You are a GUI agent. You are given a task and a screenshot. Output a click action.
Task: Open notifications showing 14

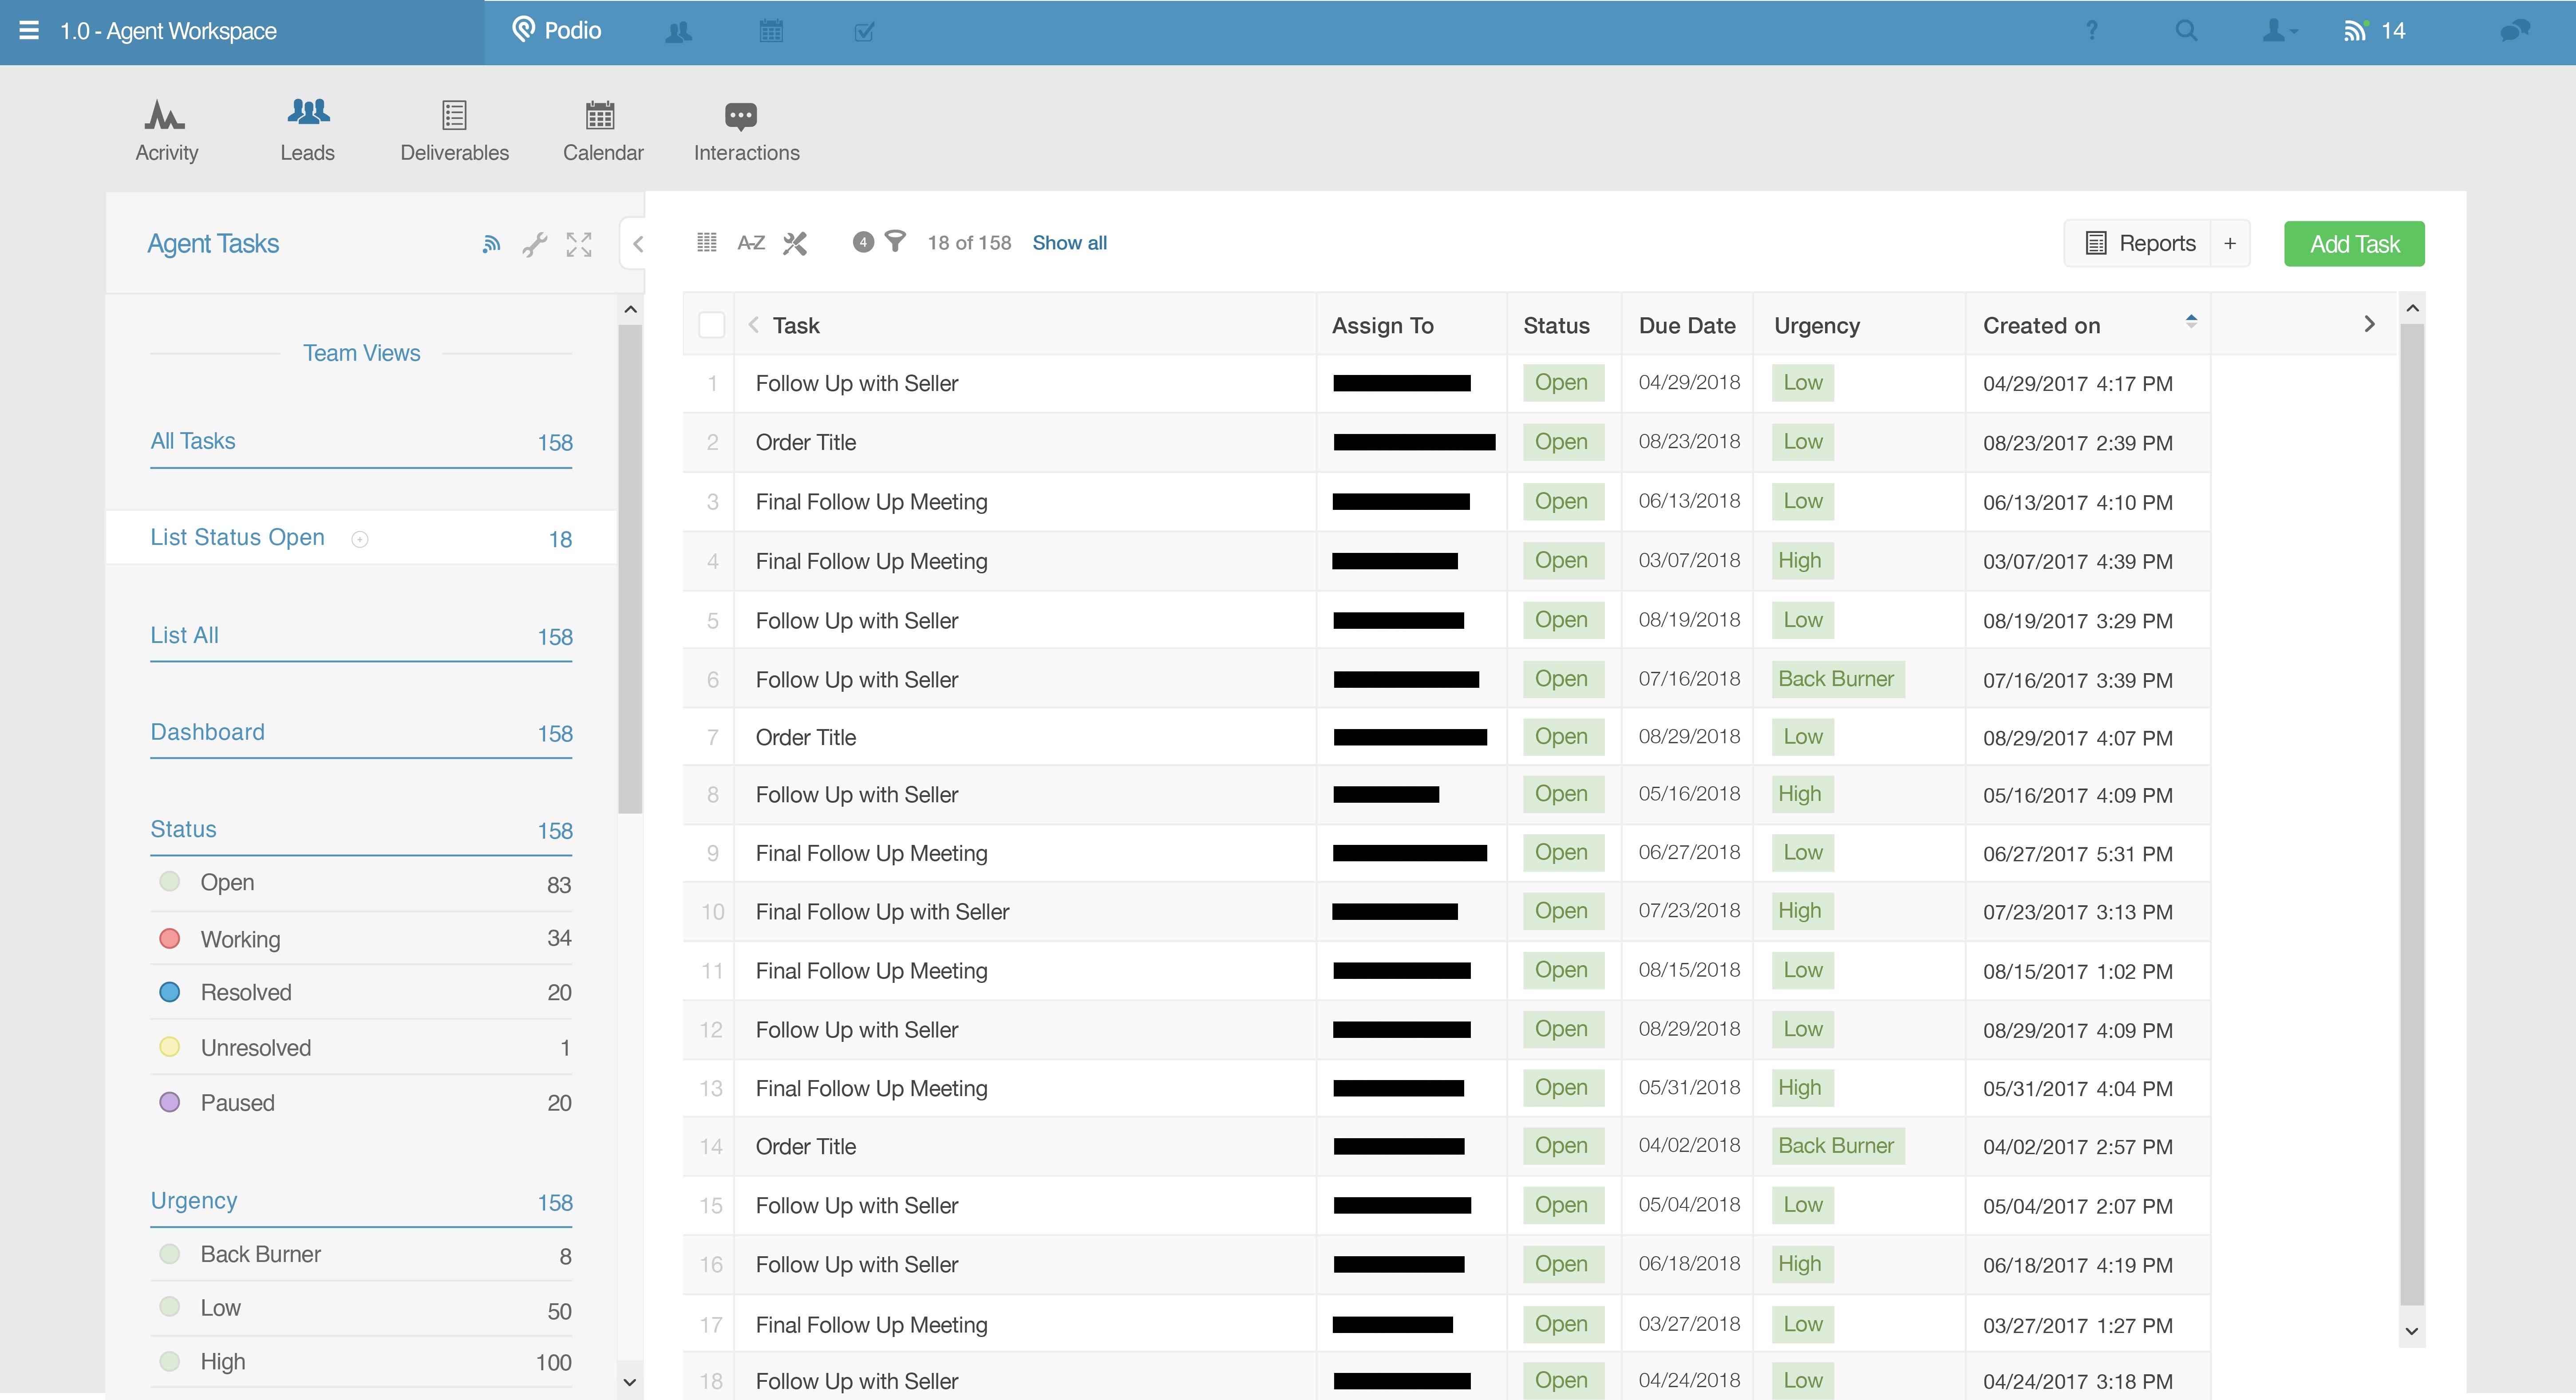click(2374, 31)
